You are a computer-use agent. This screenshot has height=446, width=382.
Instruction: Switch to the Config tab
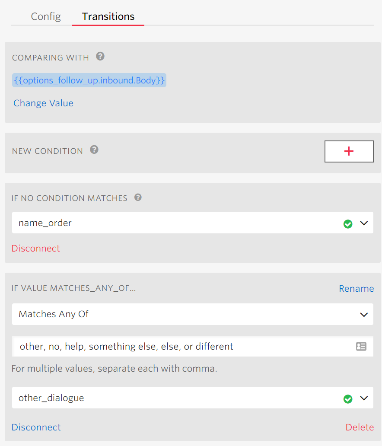pyautogui.click(x=46, y=16)
